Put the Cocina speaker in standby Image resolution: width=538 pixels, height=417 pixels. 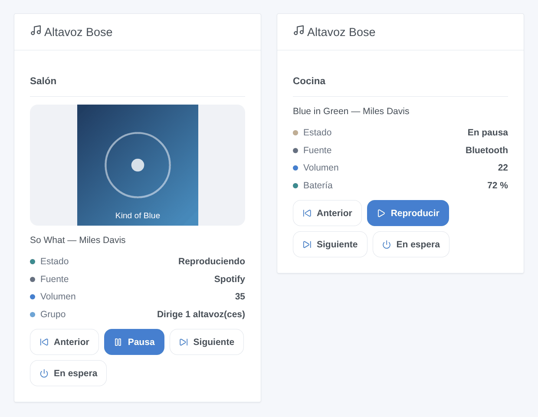pyautogui.click(x=411, y=244)
